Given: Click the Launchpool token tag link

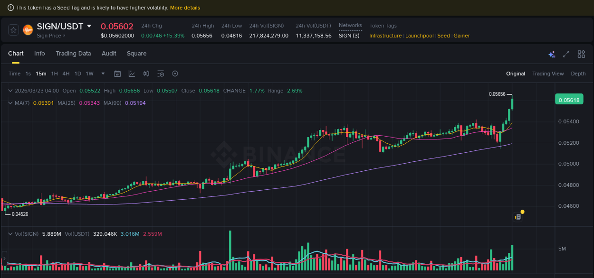Looking at the screenshot, I should (x=419, y=36).
